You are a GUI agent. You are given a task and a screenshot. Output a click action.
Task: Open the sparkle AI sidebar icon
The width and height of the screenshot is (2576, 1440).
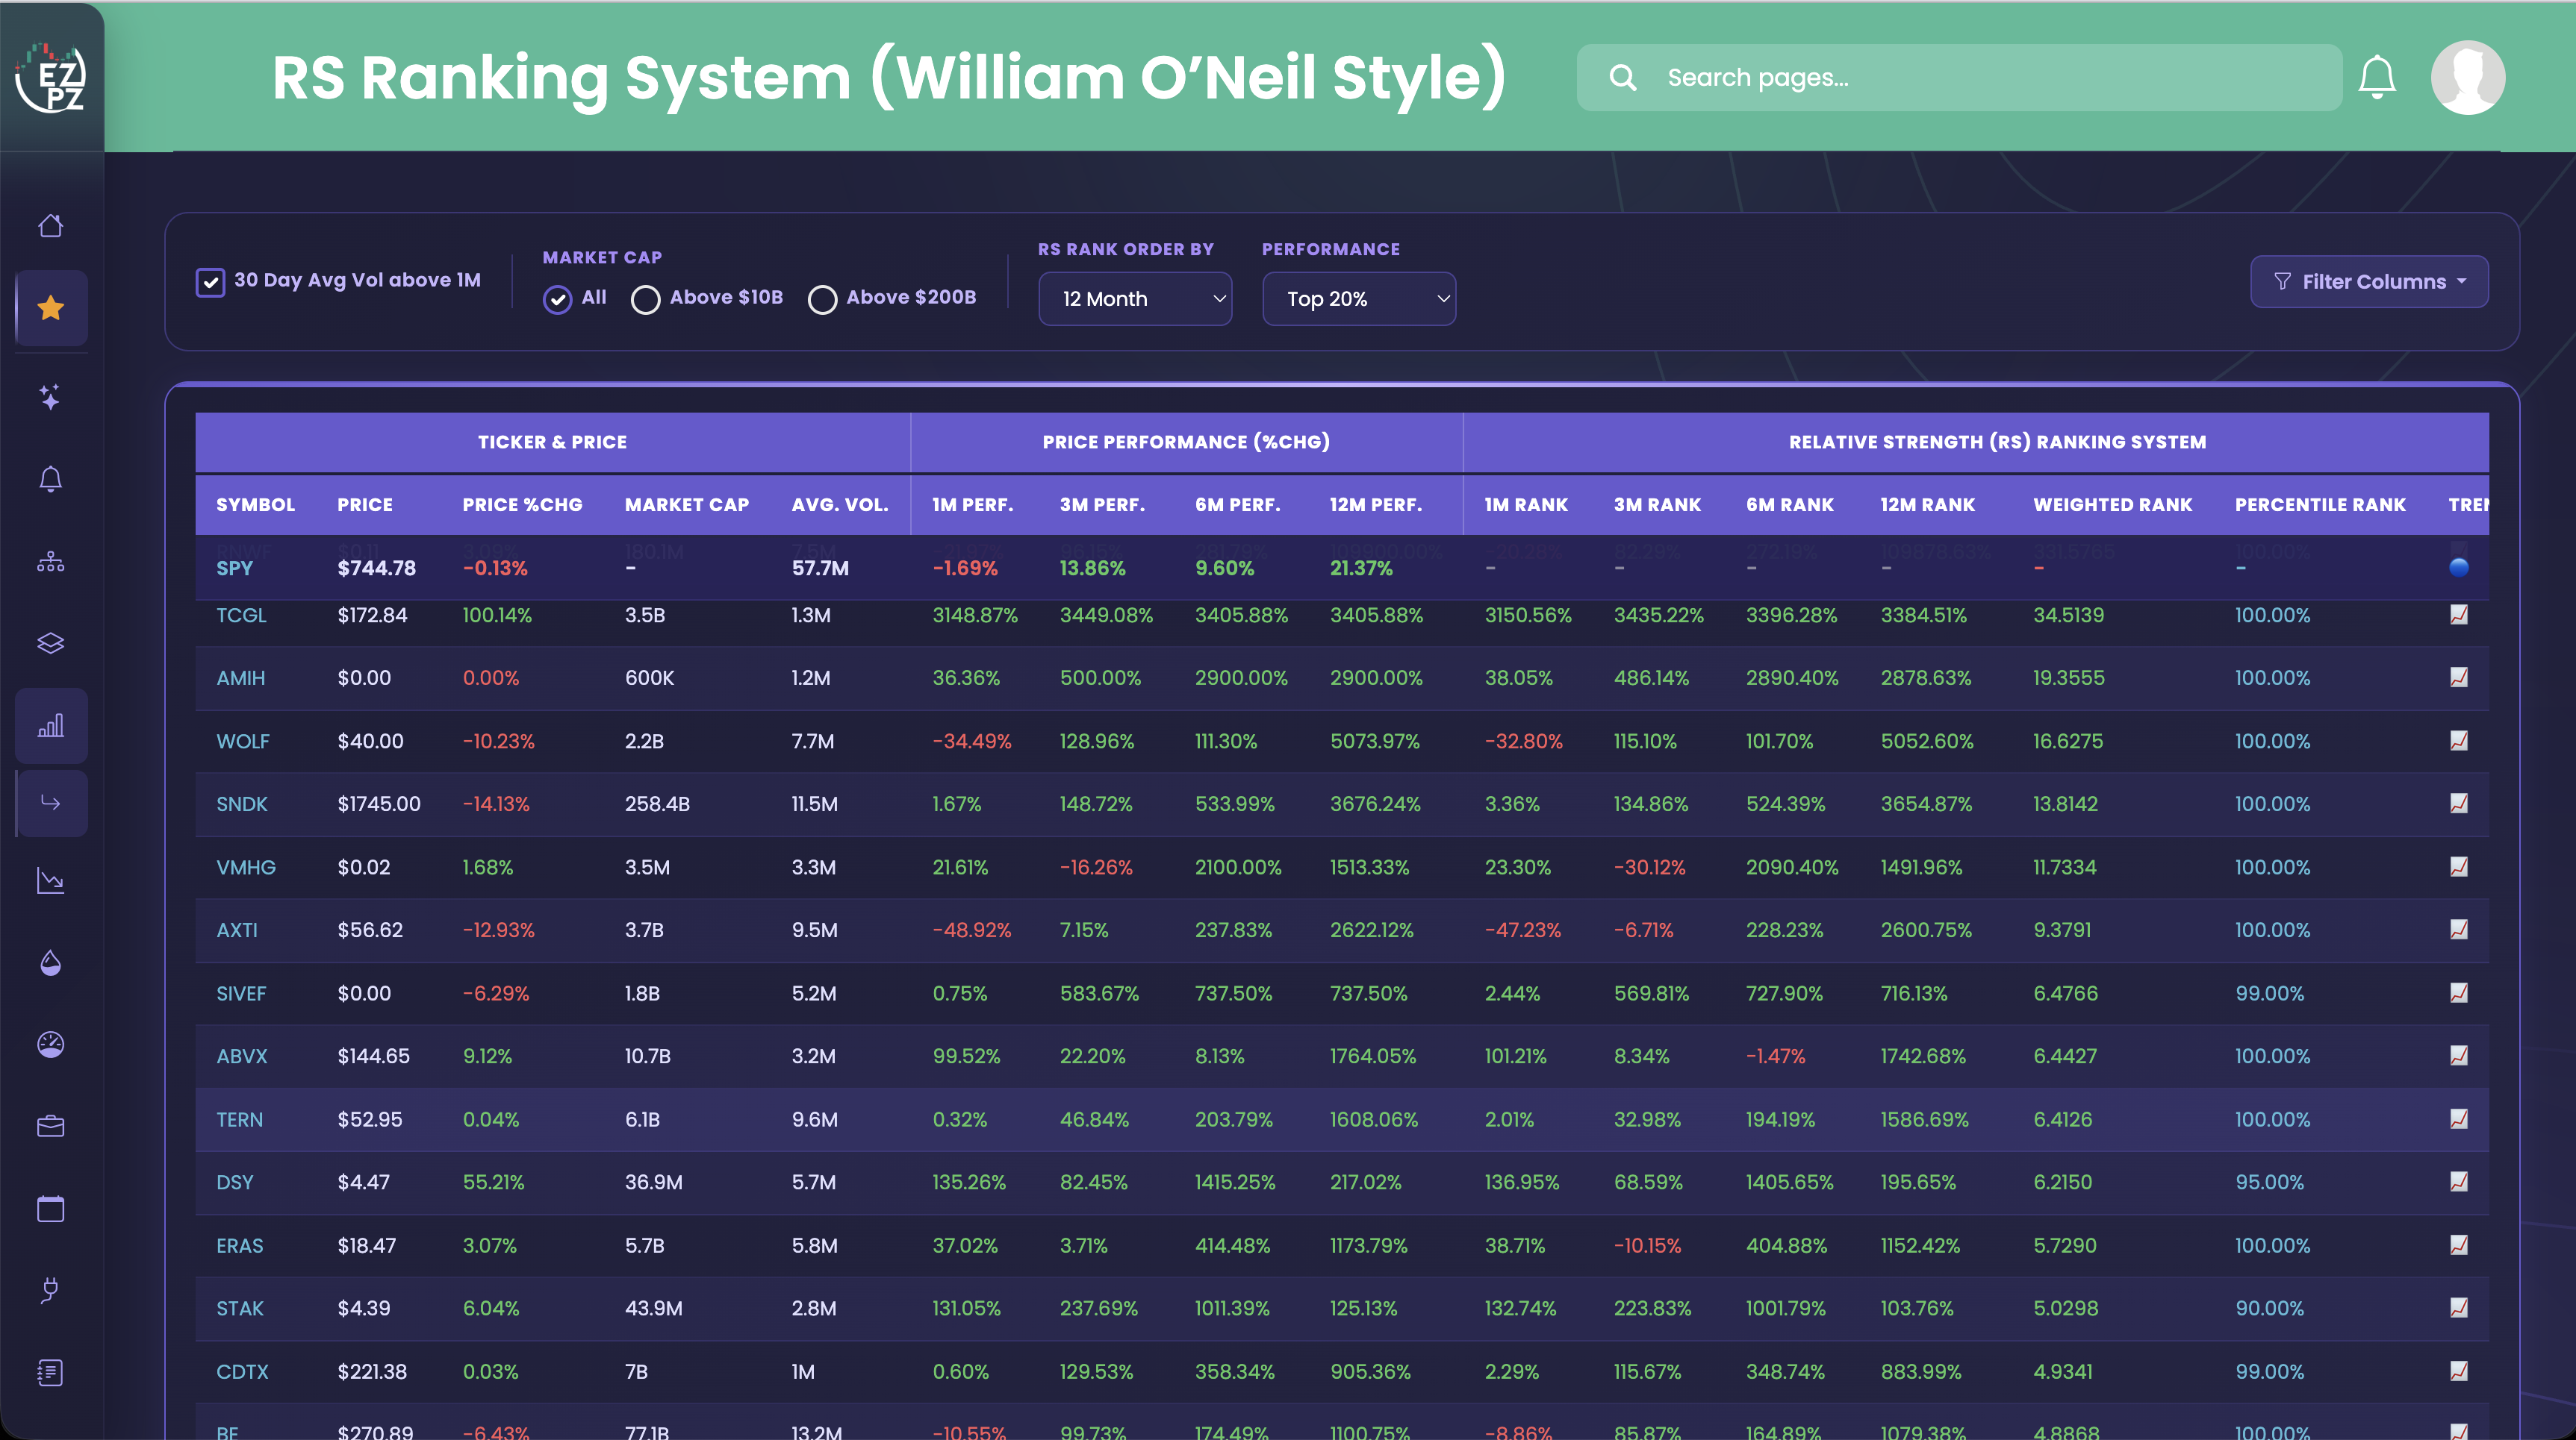click(x=51, y=397)
